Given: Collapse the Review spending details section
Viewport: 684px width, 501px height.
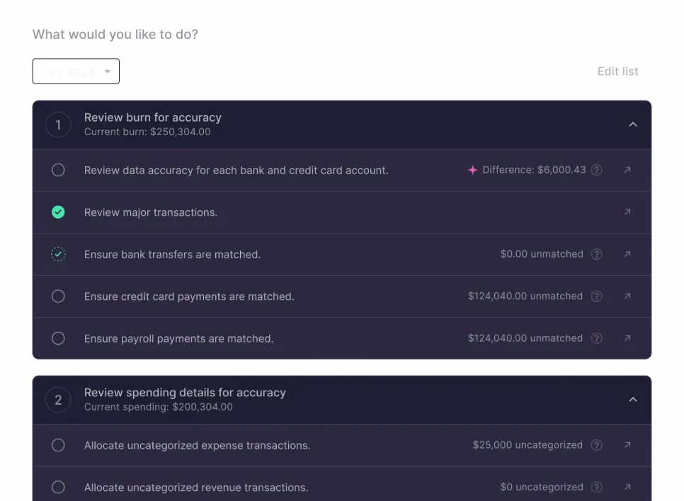Looking at the screenshot, I should point(633,400).
